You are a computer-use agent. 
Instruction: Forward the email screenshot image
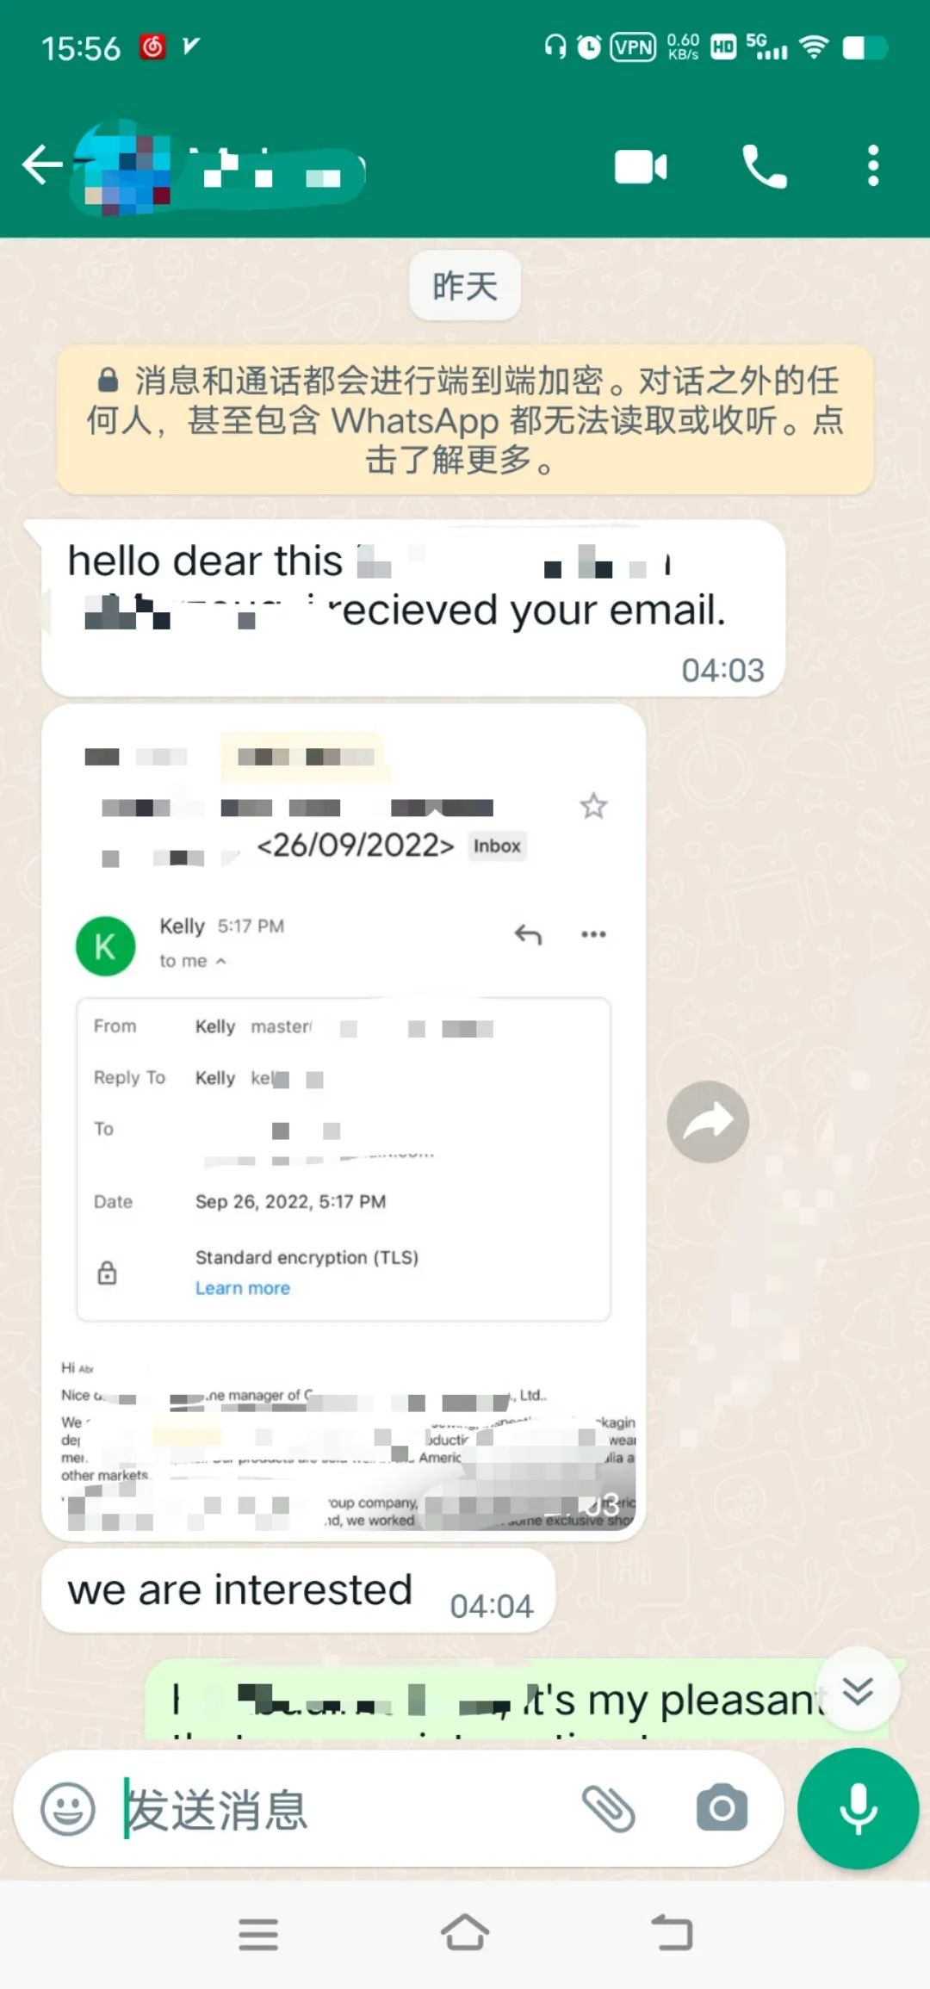[x=708, y=1122]
